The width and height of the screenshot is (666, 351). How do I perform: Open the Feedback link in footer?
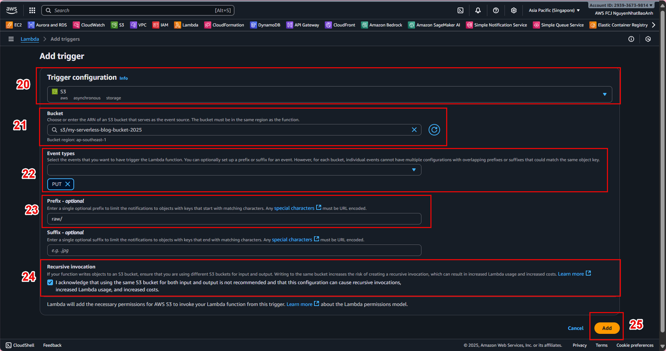(x=52, y=345)
